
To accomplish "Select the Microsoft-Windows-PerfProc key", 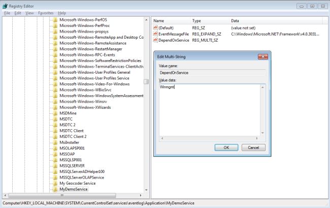I will (85, 26).
